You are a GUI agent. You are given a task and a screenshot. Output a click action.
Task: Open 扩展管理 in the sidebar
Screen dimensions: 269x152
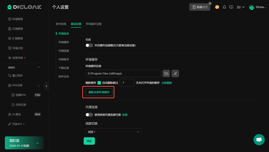click(18, 39)
